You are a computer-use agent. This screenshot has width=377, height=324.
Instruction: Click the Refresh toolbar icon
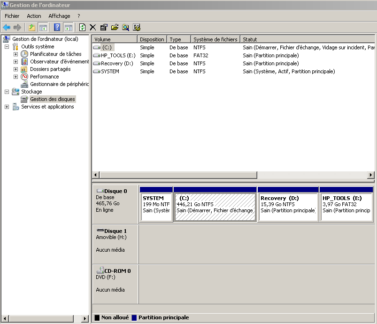click(x=83, y=27)
